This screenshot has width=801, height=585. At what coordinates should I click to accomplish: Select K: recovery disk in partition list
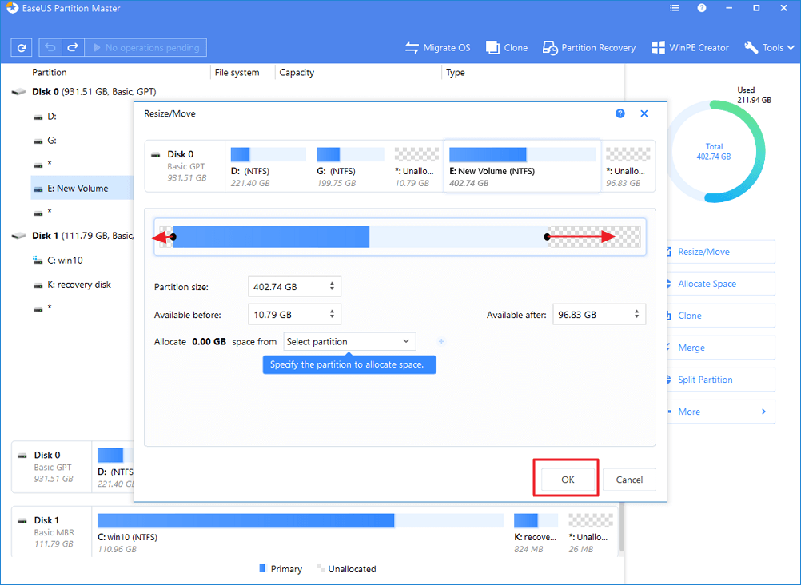[79, 285]
